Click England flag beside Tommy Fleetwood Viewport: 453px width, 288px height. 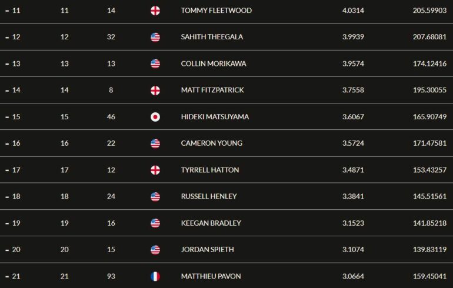pos(155,11)
